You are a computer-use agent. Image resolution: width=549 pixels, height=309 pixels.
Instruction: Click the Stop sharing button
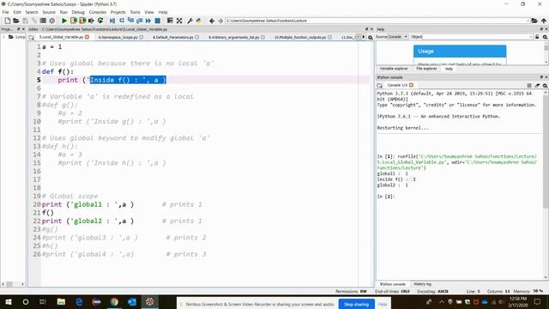pyautogui.click(x=356, y=304)
